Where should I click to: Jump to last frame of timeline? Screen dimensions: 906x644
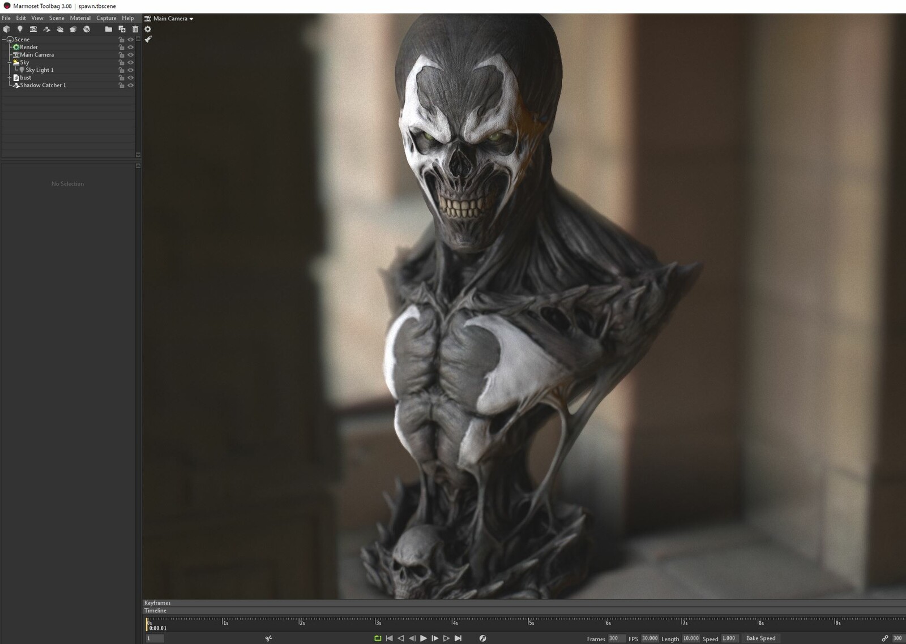click(x=458, y=638)
